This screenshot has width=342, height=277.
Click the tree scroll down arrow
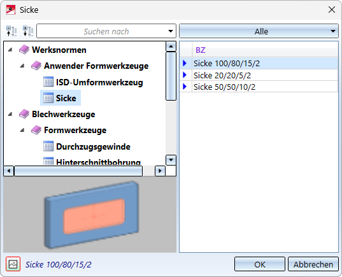point(171,160)
